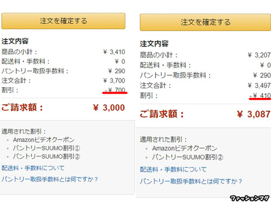Click the underlined -¥700 discount amount
This screenshot has width=271, height=203.
click(115, 90)
